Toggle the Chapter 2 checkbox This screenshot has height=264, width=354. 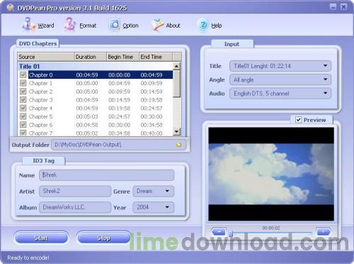pos(23,92)
